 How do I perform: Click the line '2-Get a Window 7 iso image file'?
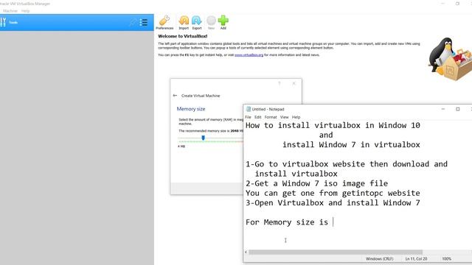pos(316,183)
